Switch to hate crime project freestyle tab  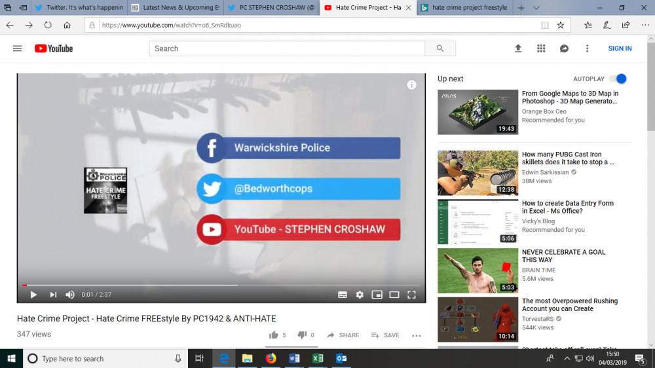[464, 7]
